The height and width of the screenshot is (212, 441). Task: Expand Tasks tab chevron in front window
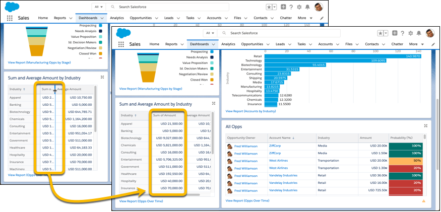(310, 44)
